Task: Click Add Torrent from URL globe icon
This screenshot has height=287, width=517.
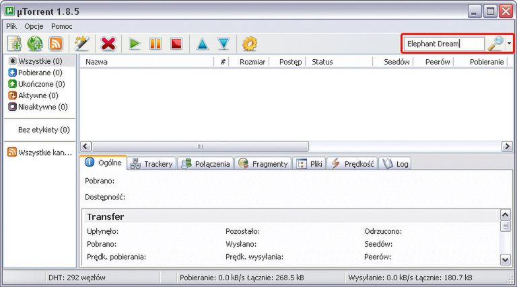Action: [35, 44]
